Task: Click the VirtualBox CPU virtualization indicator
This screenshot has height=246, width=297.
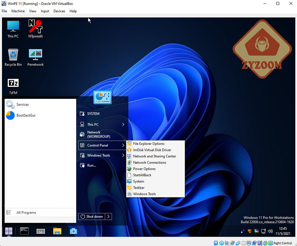Action: 260,243
